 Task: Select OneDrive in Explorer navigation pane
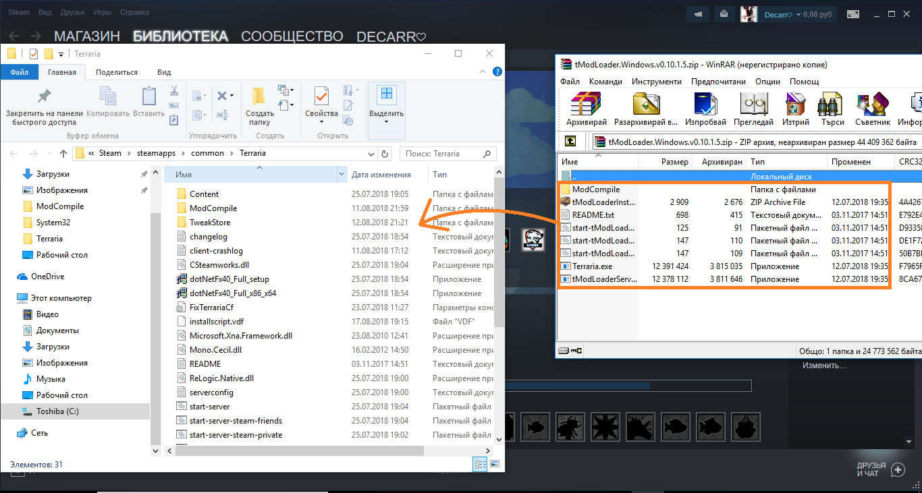pyautogui.click(x=47, y=277)
